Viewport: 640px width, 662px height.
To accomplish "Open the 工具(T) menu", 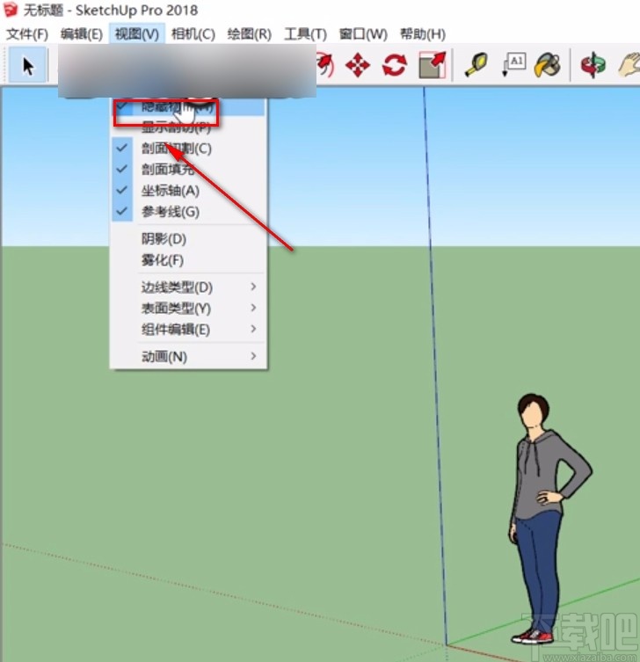I will pyautogui.click(x=306, y=33).
